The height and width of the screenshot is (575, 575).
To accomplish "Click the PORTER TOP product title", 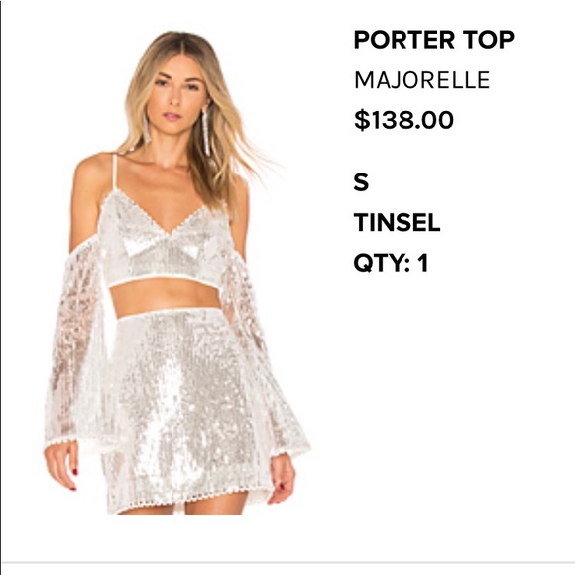I will 434,40.
